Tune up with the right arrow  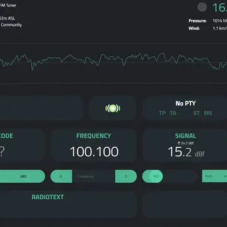(x=126, y=177)
